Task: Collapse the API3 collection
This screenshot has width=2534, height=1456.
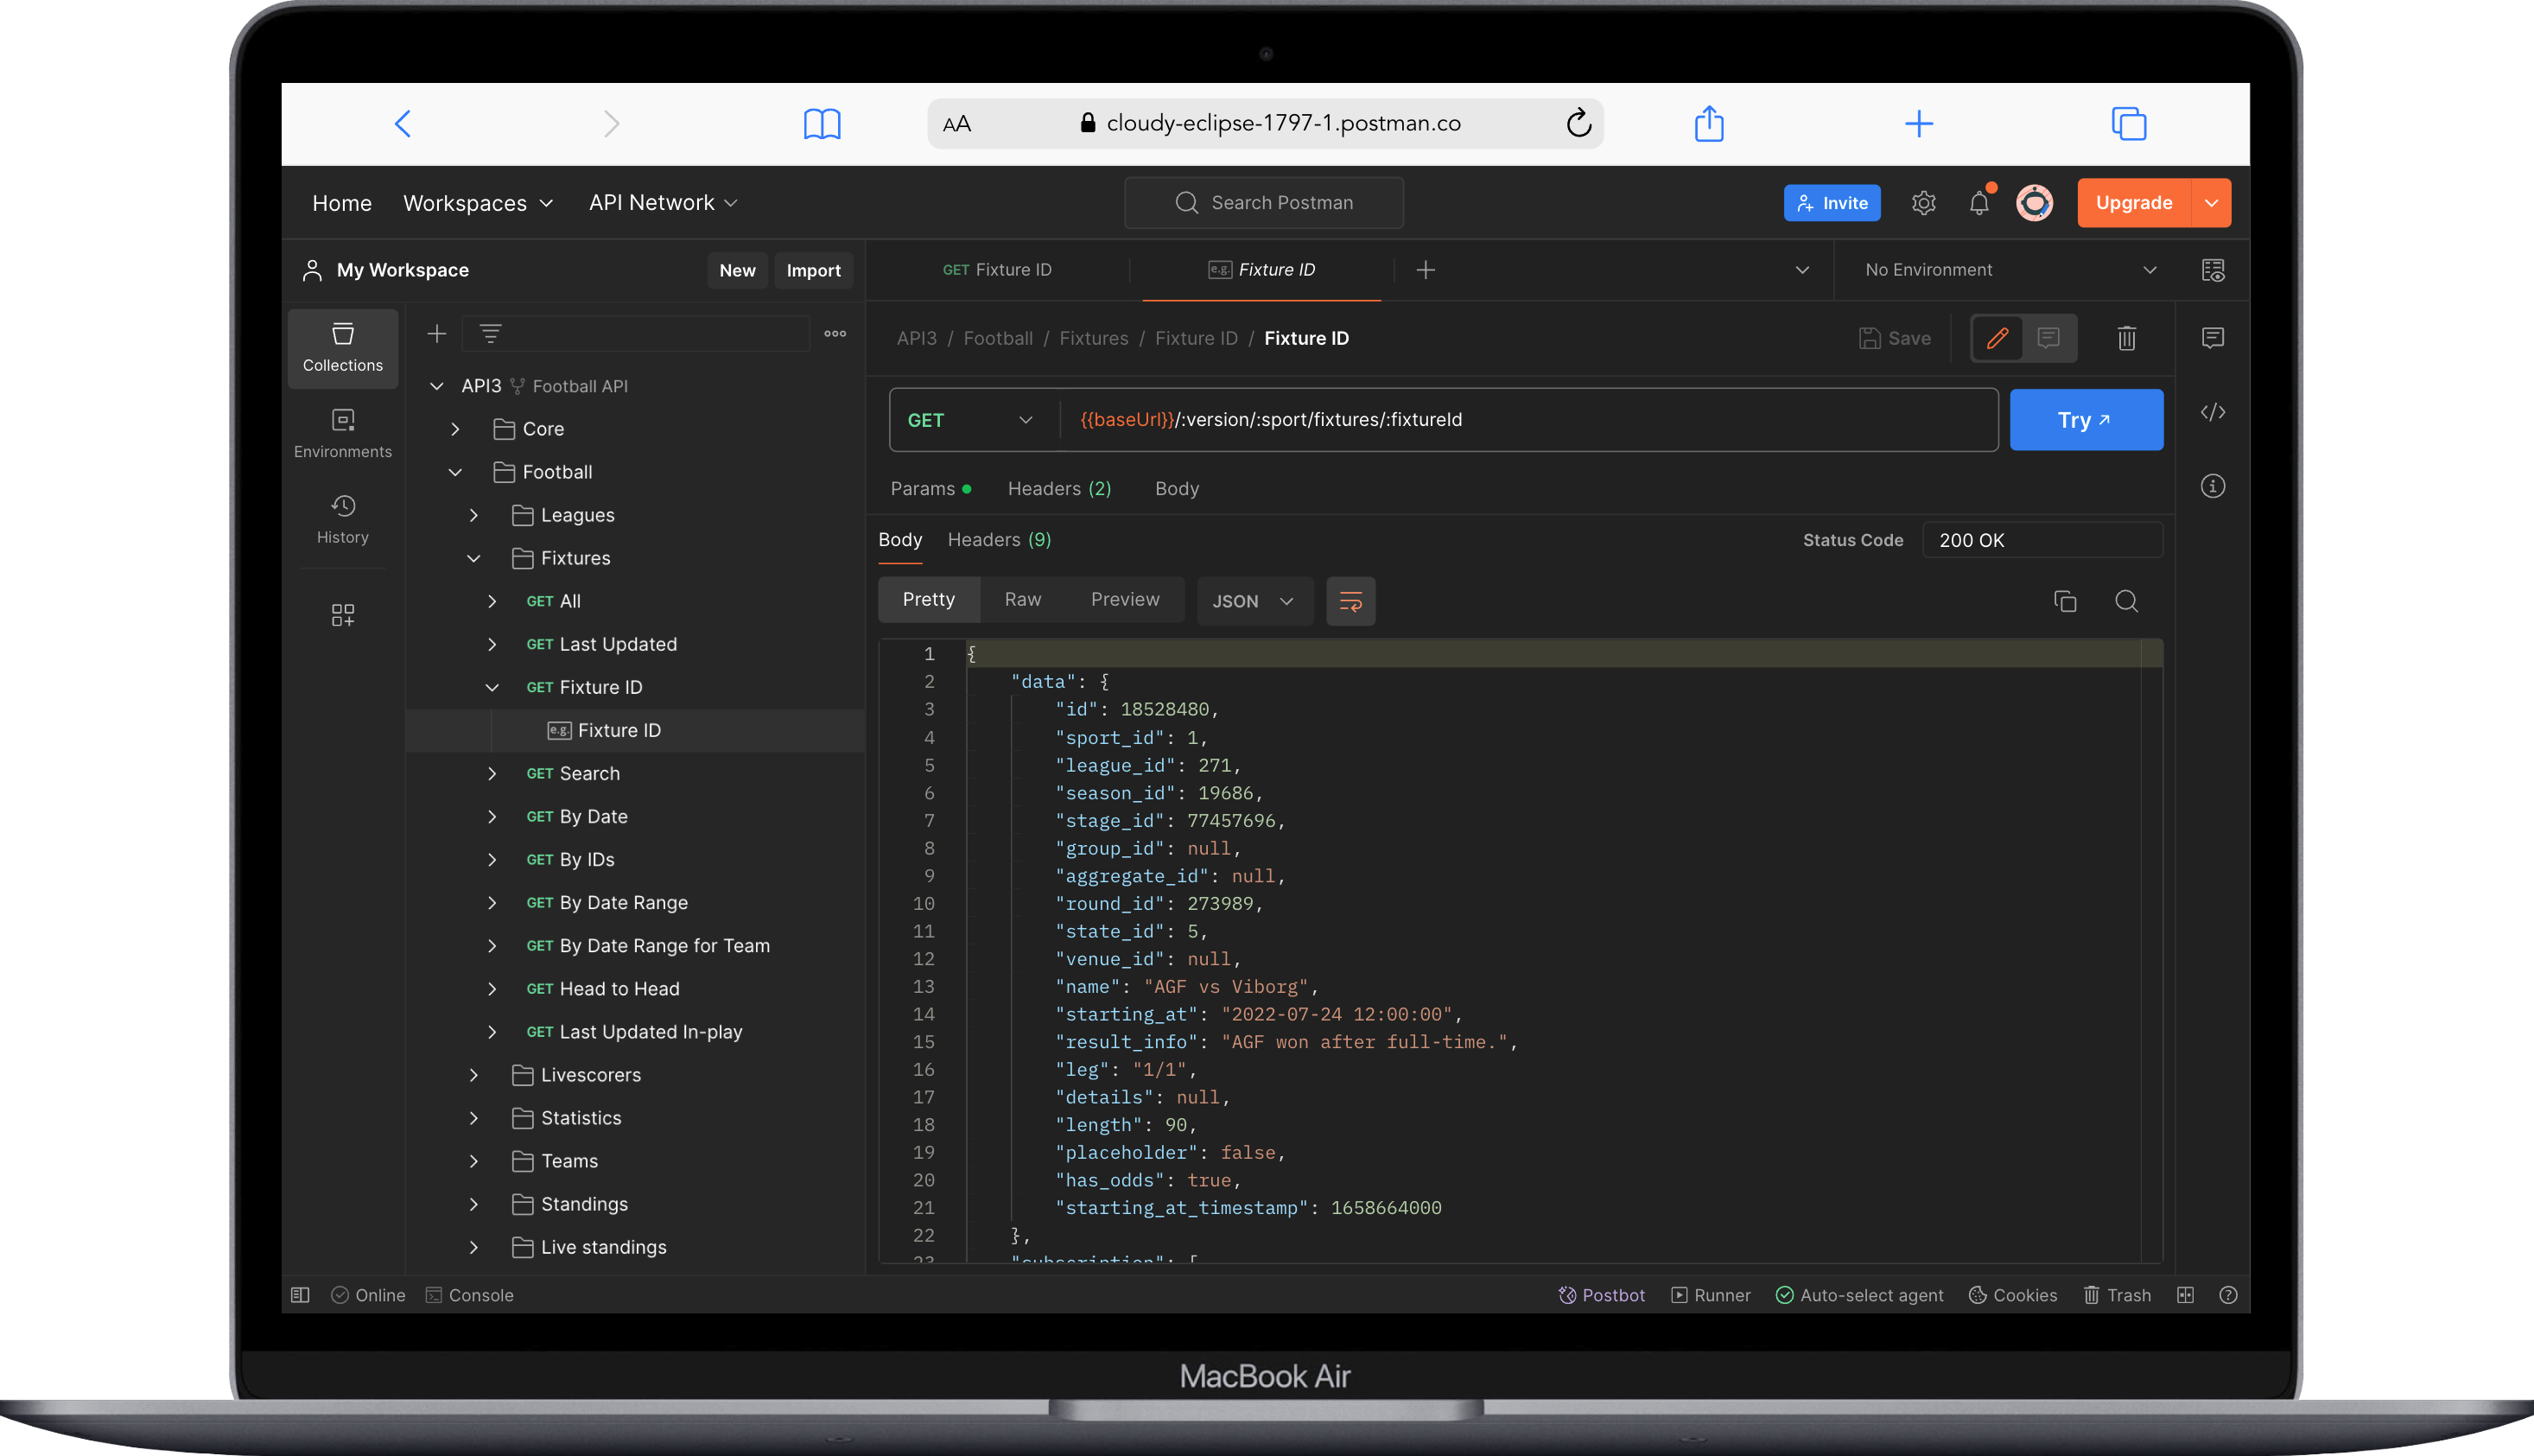Action: 435,386
